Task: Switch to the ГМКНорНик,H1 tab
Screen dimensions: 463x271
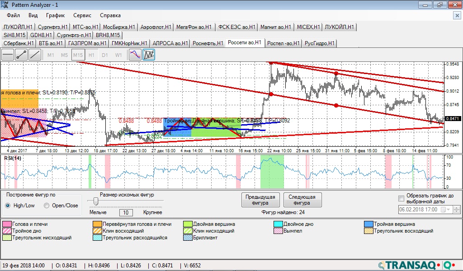Action: (129, 43)
